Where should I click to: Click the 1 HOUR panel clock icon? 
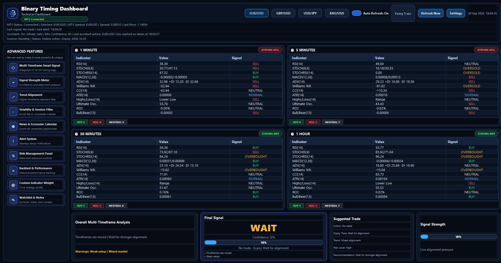(x=292, y=134)
